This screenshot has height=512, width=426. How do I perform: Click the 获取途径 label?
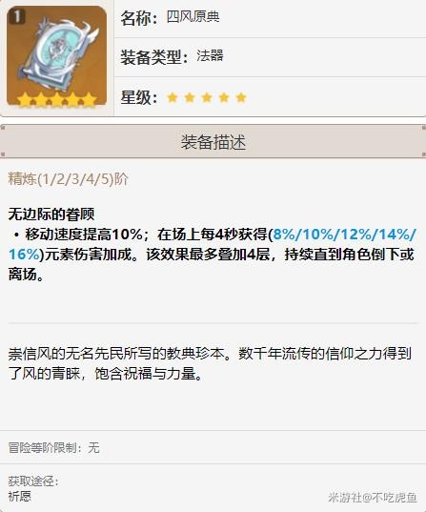pos(33,481)
